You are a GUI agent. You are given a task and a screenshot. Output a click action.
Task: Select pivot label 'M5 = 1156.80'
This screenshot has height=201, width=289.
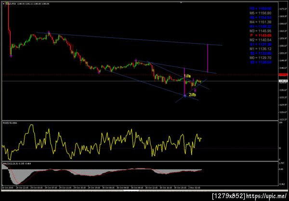(x=260, y=13)
